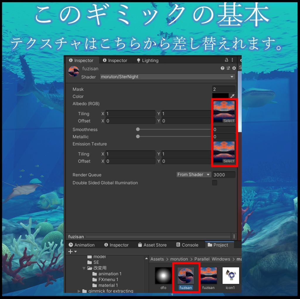Click the material presets icon
Screen dimensions: 300x299
[228, 68]
